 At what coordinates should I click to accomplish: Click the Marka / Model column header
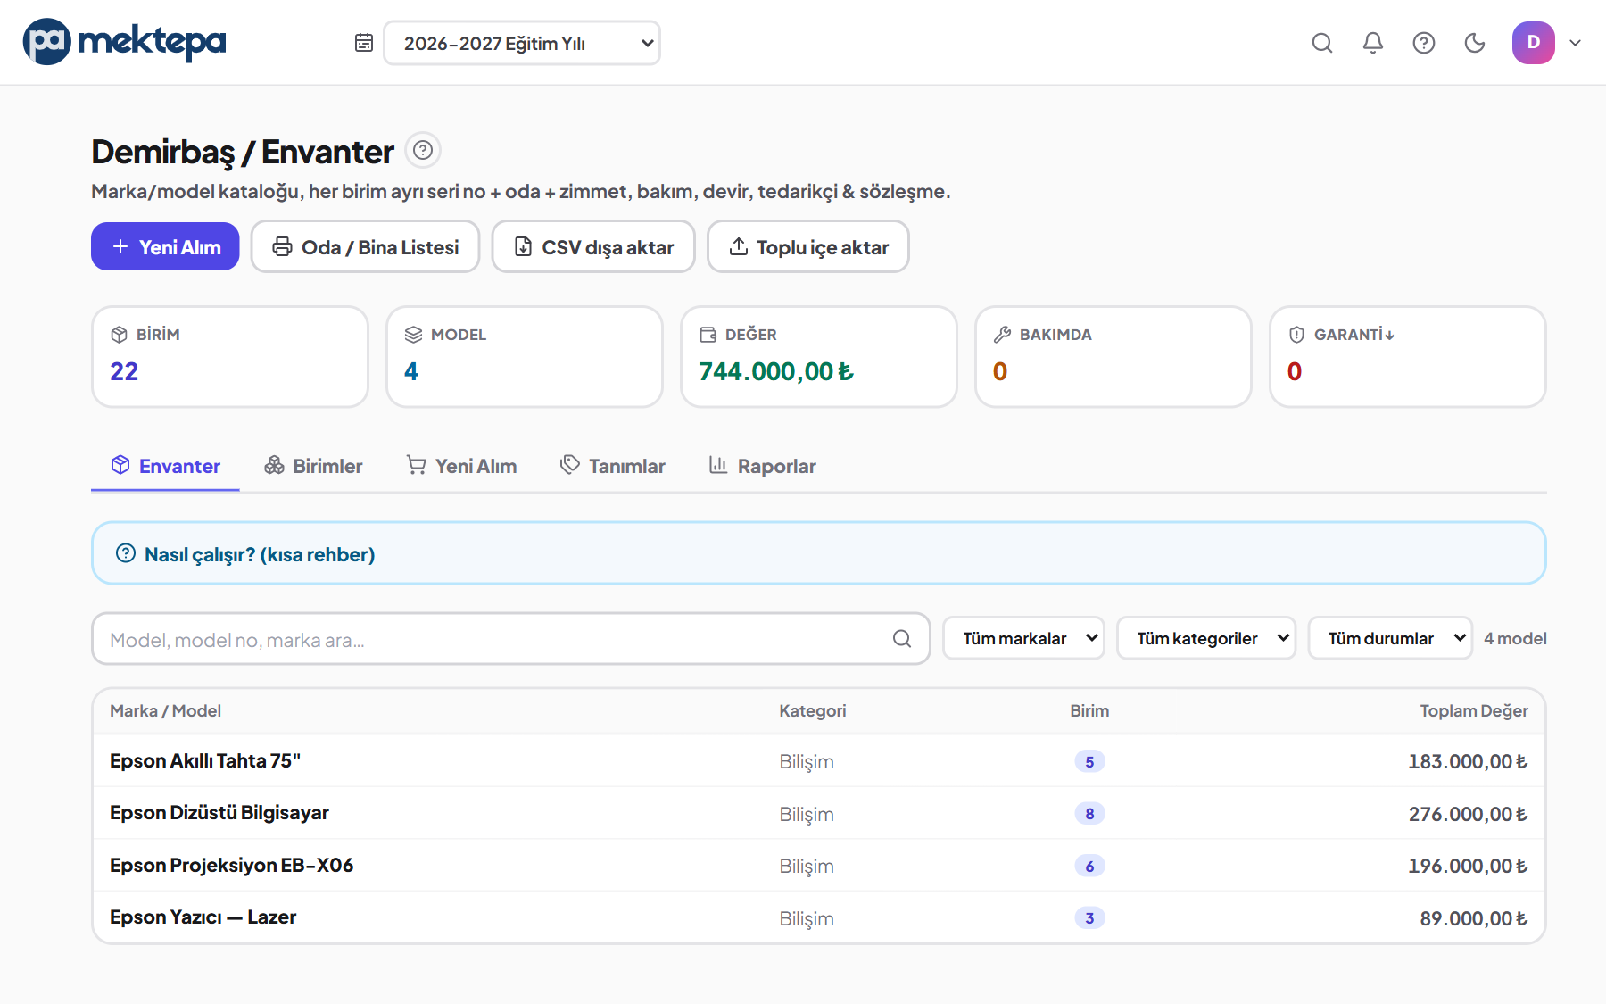pyautogui.click(x=165, y=711)
